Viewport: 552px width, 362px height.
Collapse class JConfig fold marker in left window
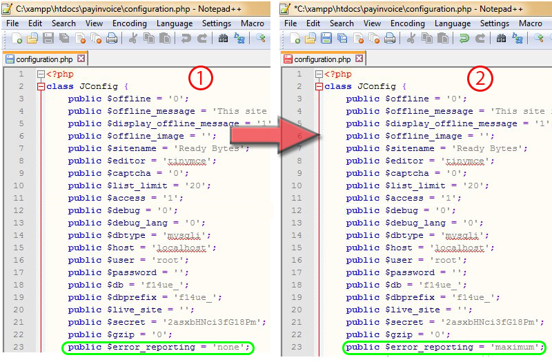pyautogui.click(x=41, y=87)
